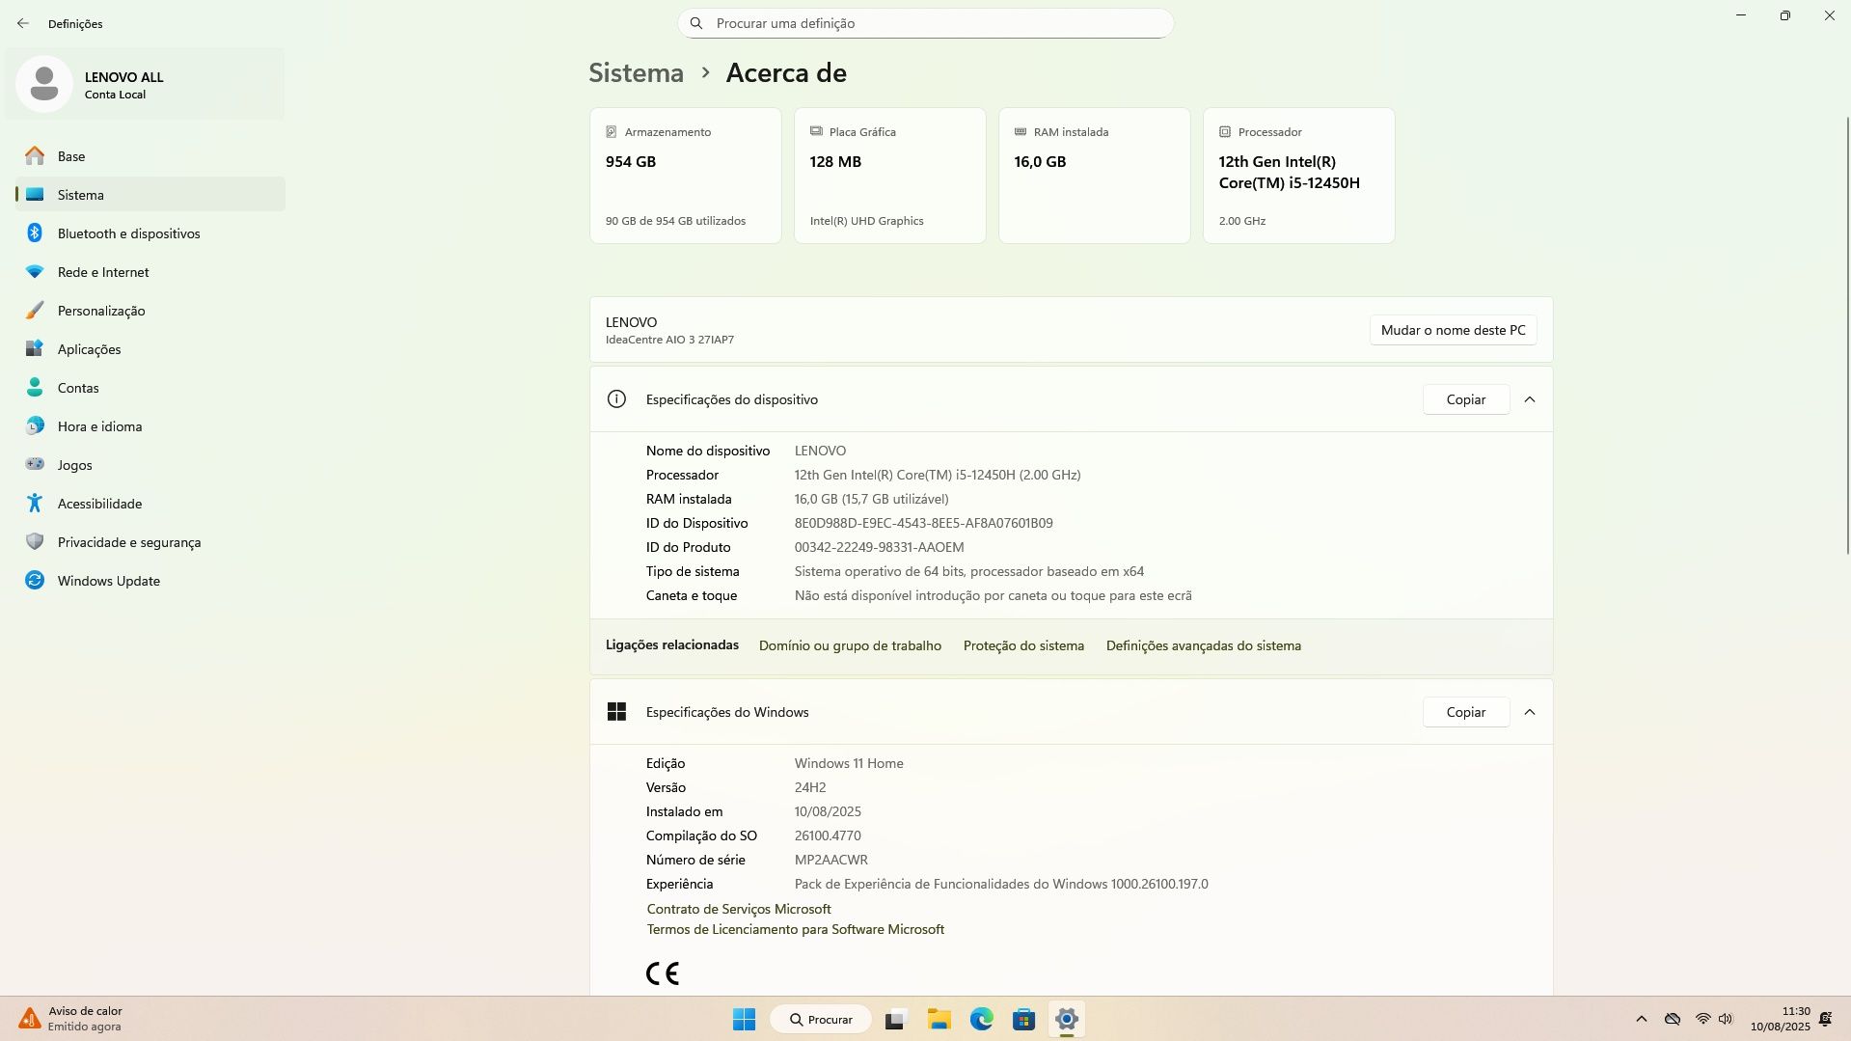Open the Base home section
1851x1041 pixels.
[150, 156]
